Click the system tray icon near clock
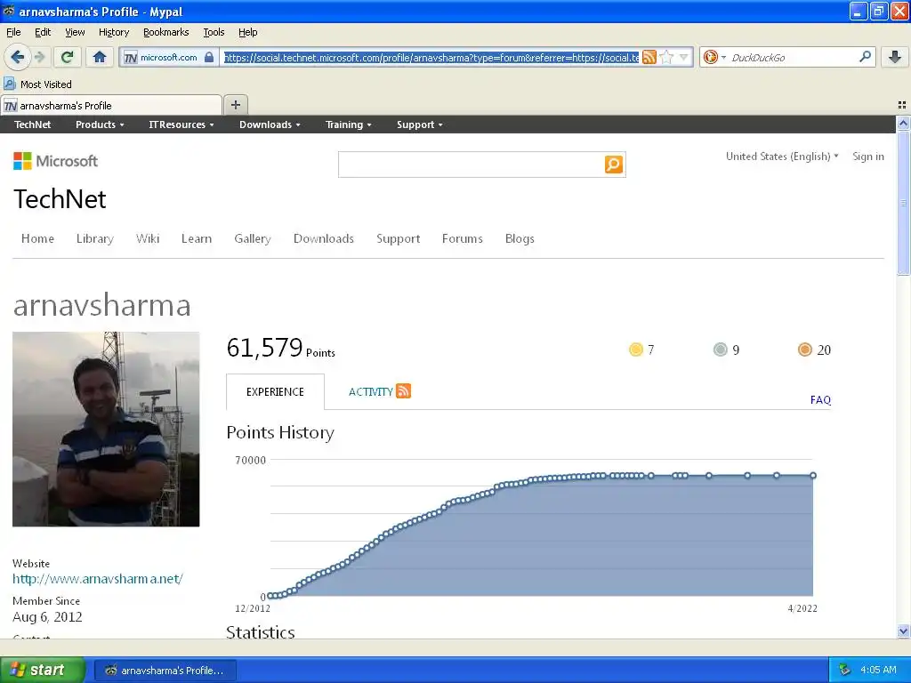 click(x=844, y=670)
